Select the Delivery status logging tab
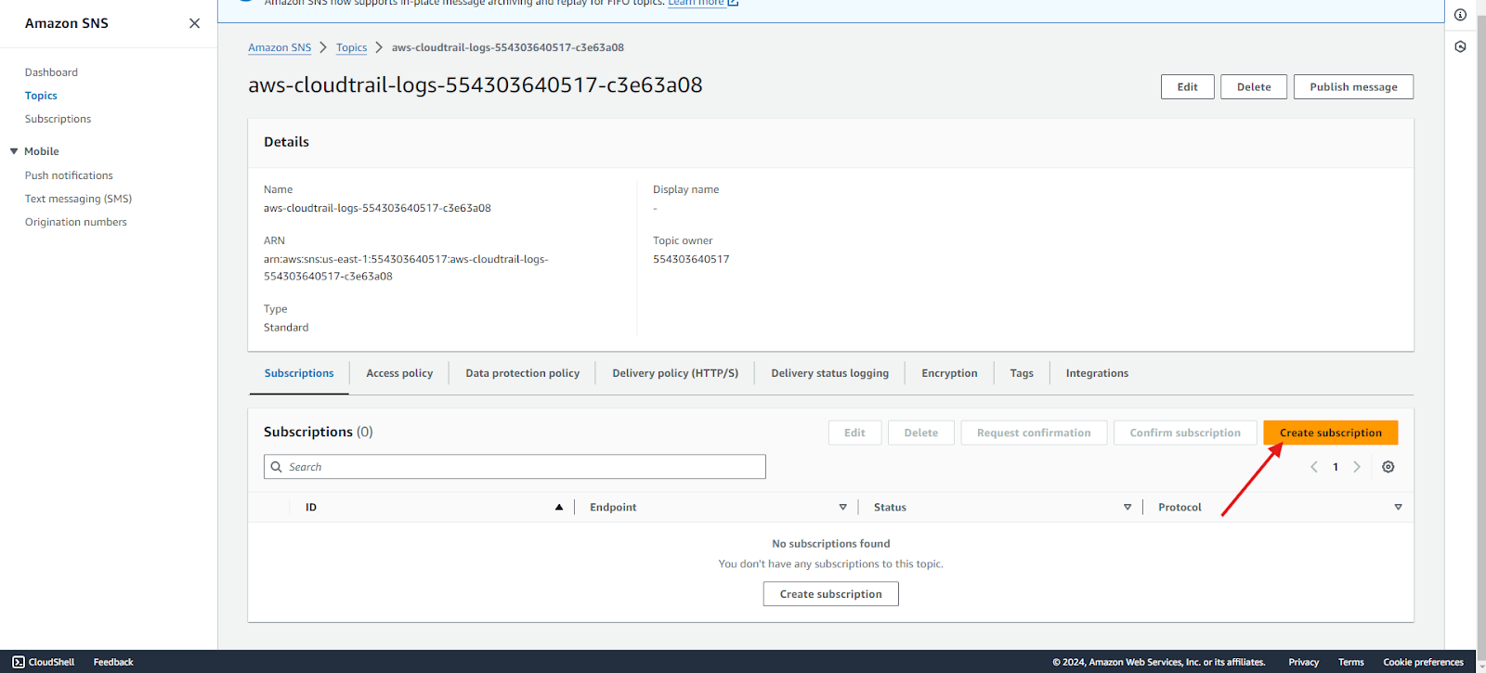Viewport: 1486px width, 673px height. pos(829,373)
